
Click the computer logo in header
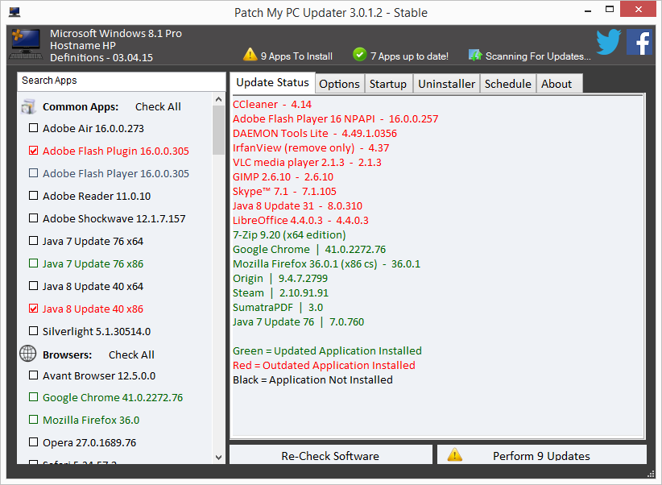[x=26, y=44]
